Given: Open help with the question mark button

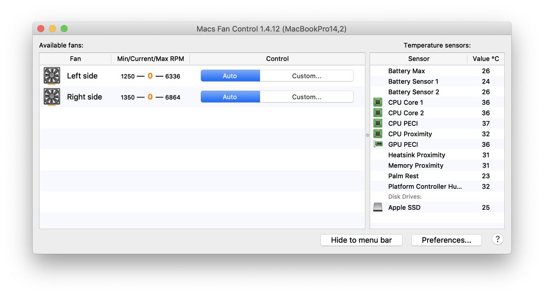Looking at the screenshot, I should 498,239.
